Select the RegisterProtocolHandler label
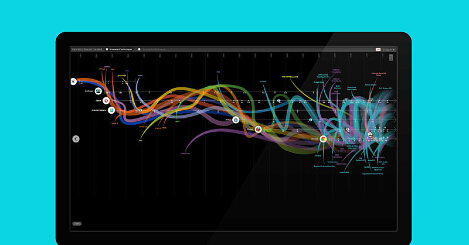This screenshot has width=469, height=245. click(x=324, y=166)
